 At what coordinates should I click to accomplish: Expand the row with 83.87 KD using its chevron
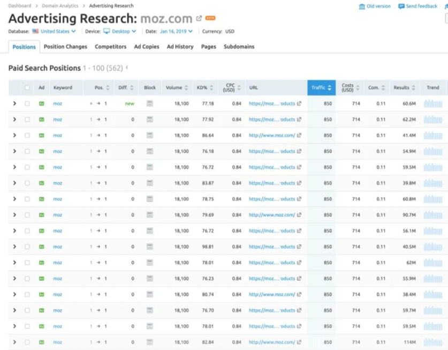pos(14,183)
